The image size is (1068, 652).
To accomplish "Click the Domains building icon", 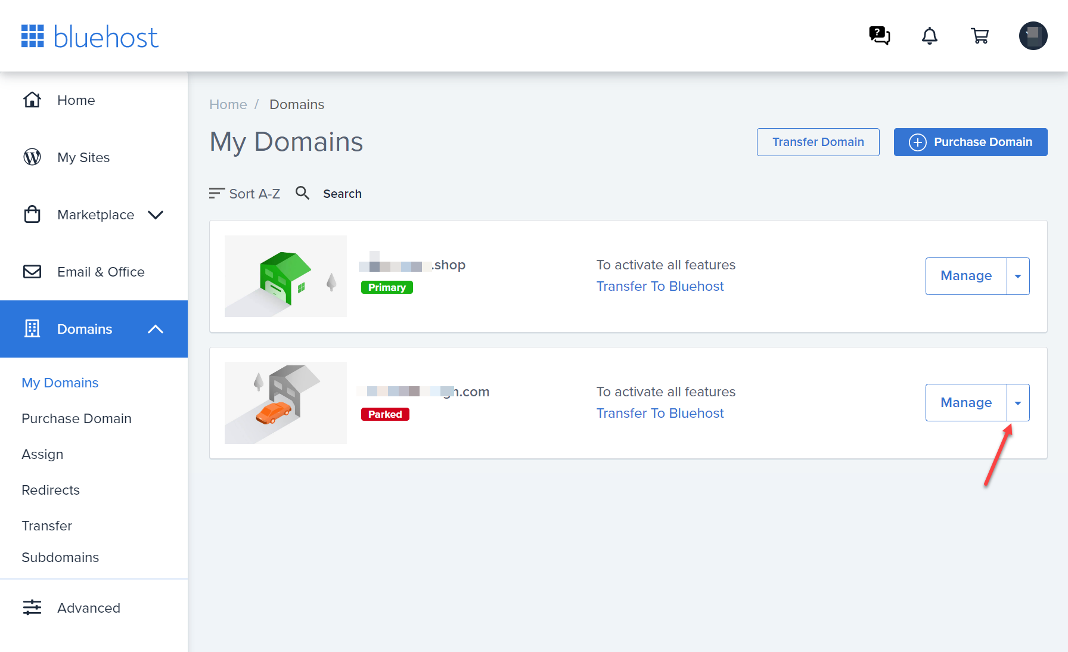I will (x=32, y=328).
